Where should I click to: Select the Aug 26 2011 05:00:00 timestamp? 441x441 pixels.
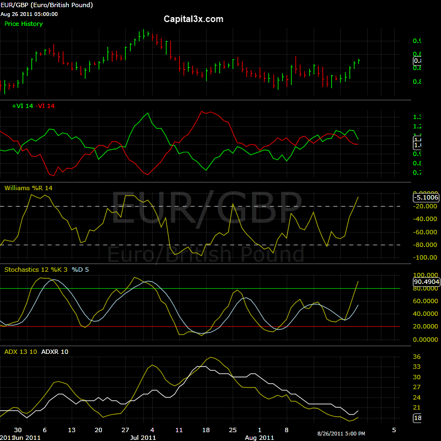(x=29, y=14)
